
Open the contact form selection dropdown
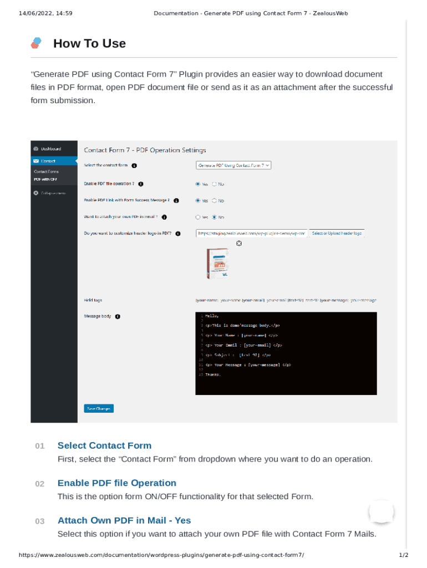coord(233,165)
